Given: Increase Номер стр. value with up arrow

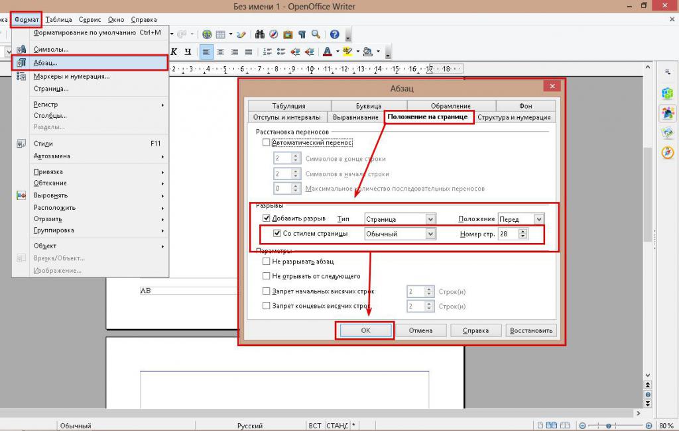Looking at the screenshot, I should pos(523,231).
